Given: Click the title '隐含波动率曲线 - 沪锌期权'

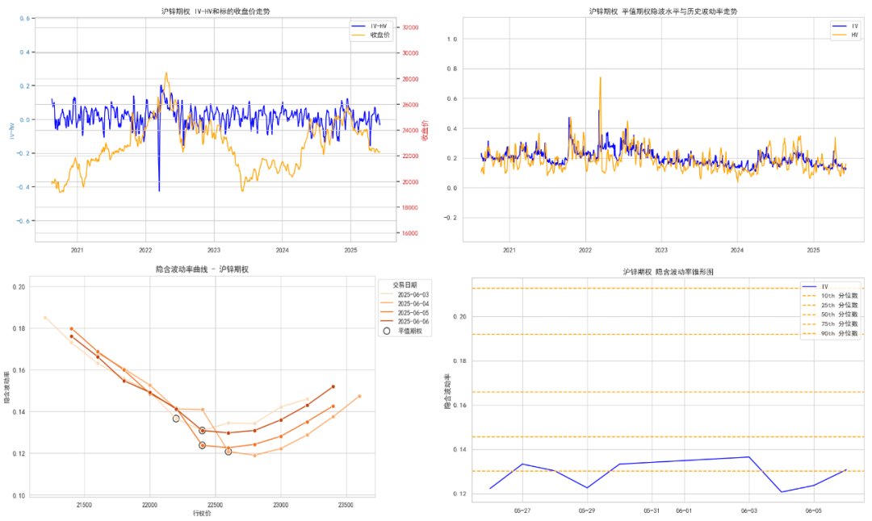Looking at the screenshot, I should pos(202,269).
